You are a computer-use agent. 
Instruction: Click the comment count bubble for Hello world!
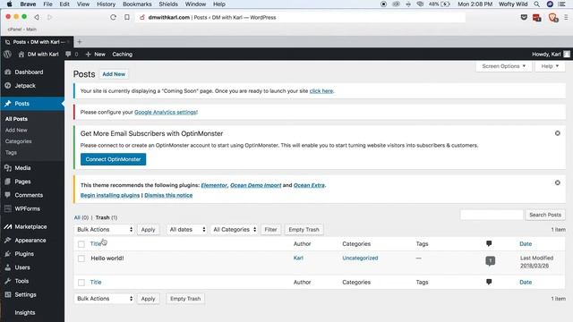click(490, 261)
